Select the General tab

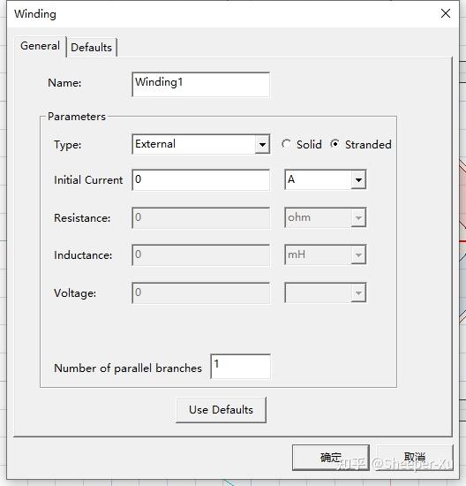click(x=40, y=46)
